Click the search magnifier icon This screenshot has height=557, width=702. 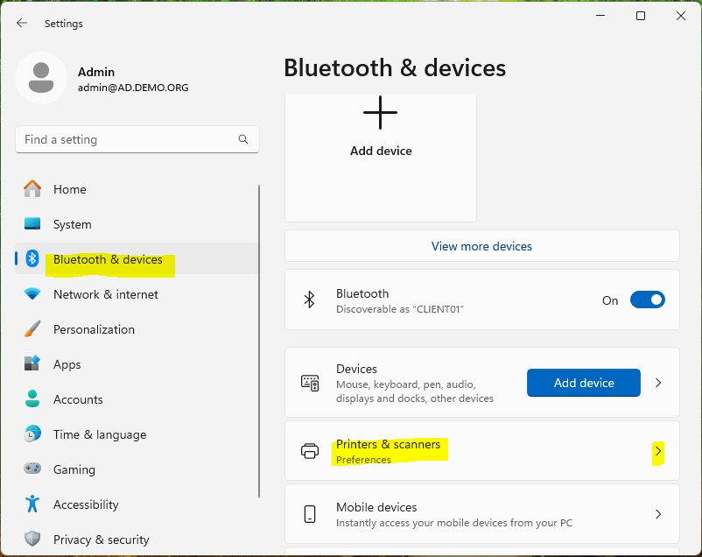243,139
